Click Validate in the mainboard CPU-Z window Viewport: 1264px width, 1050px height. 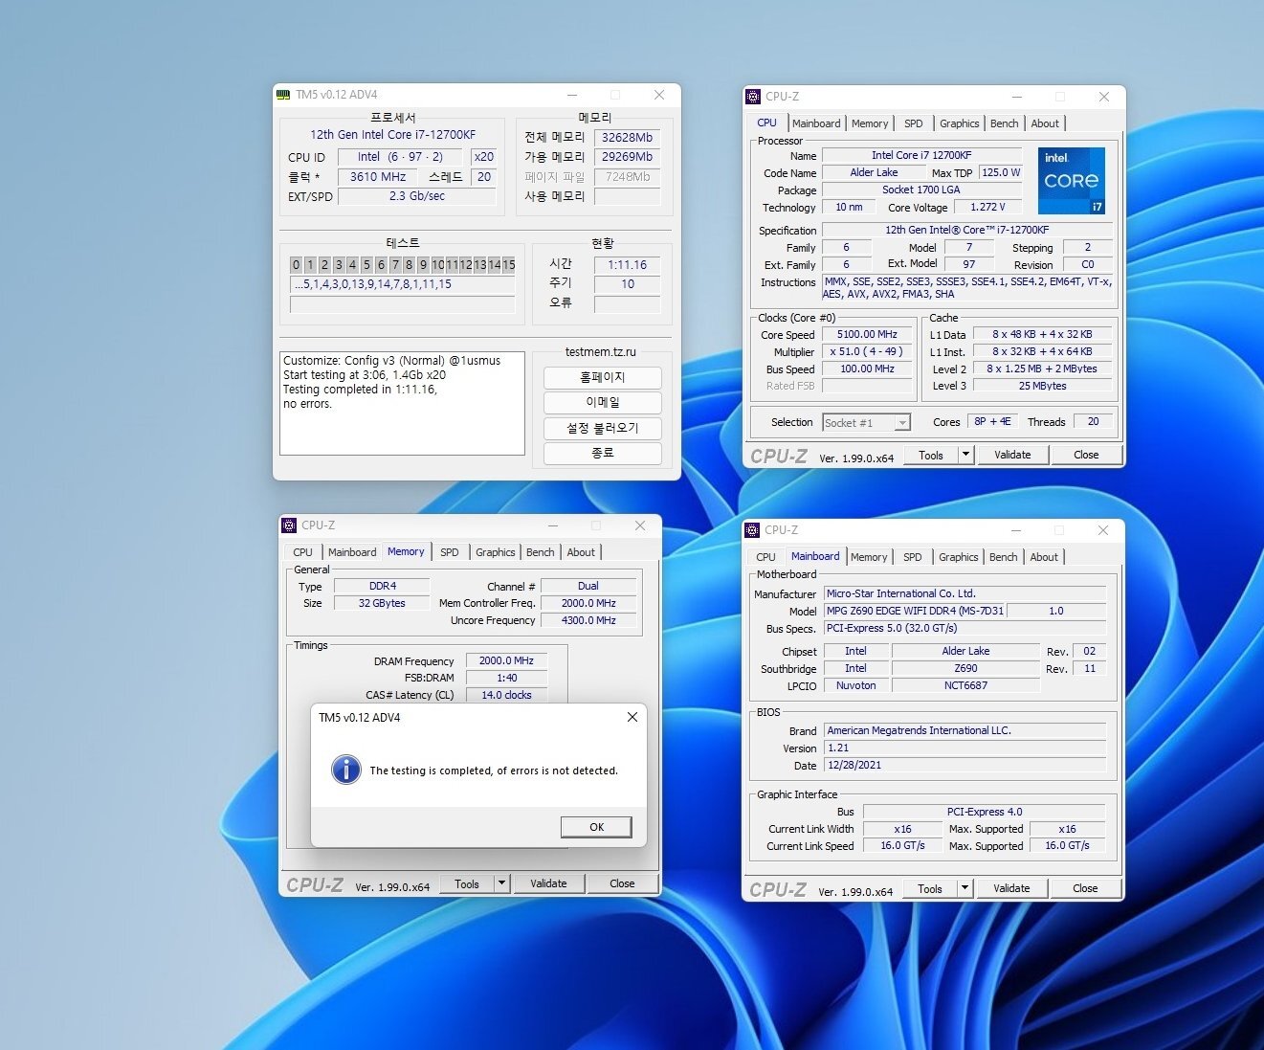[1011, 888]
